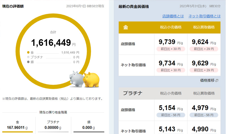This screenshot has height=134, width=226.
Task: Click 前日比 - 56 円 badge under 4,979
Action: click(204, 115)
